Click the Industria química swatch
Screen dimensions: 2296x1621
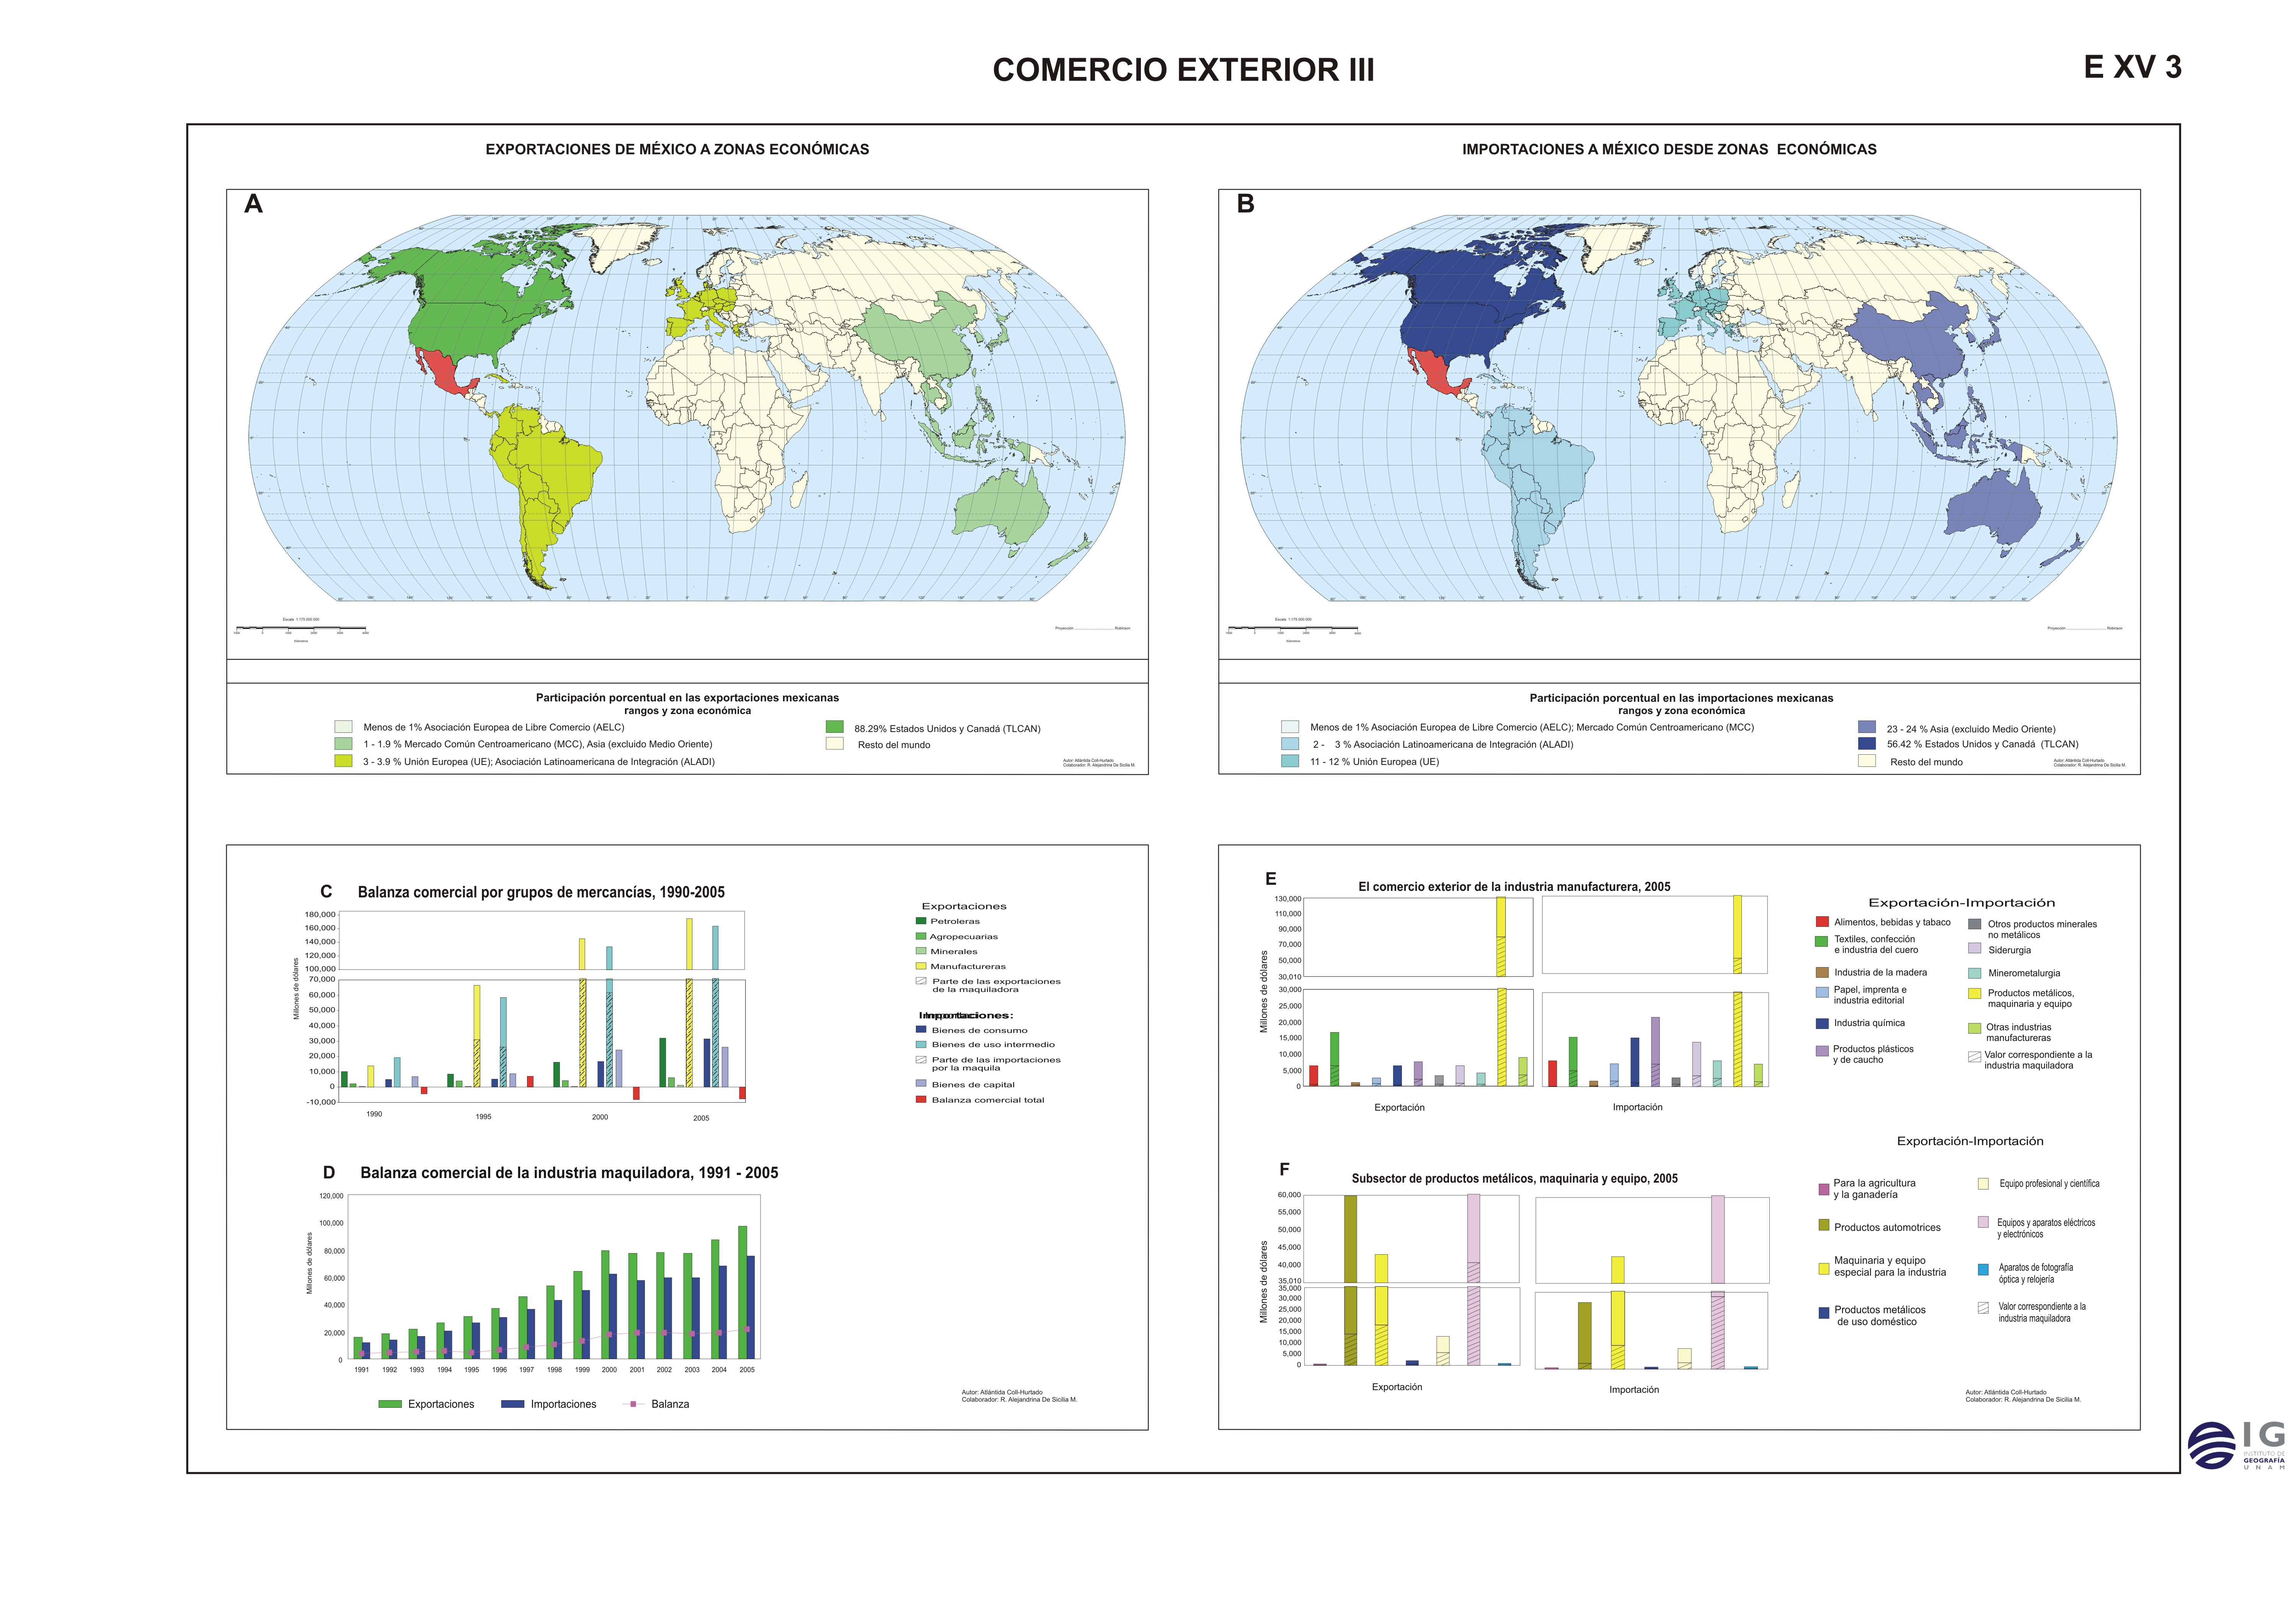[x=1822, y=1024]
